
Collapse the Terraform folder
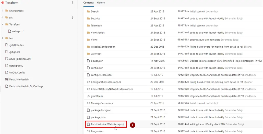coord(3,24)
